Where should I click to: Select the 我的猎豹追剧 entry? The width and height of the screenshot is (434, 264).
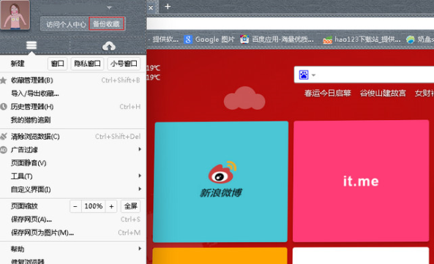click(x=73, y=120)
